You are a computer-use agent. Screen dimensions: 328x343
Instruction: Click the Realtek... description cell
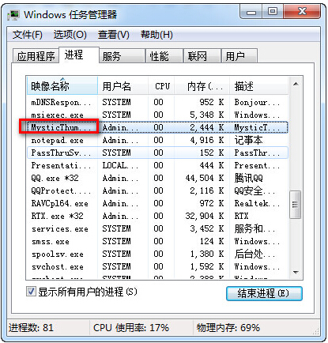point(257,203)
